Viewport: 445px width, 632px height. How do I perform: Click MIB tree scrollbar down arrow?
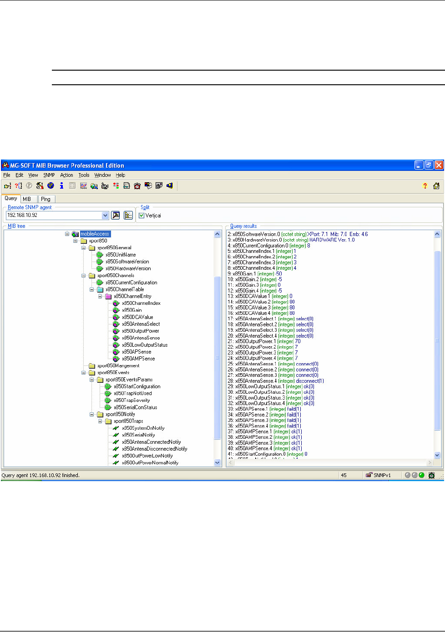click(x=217, y=462)
